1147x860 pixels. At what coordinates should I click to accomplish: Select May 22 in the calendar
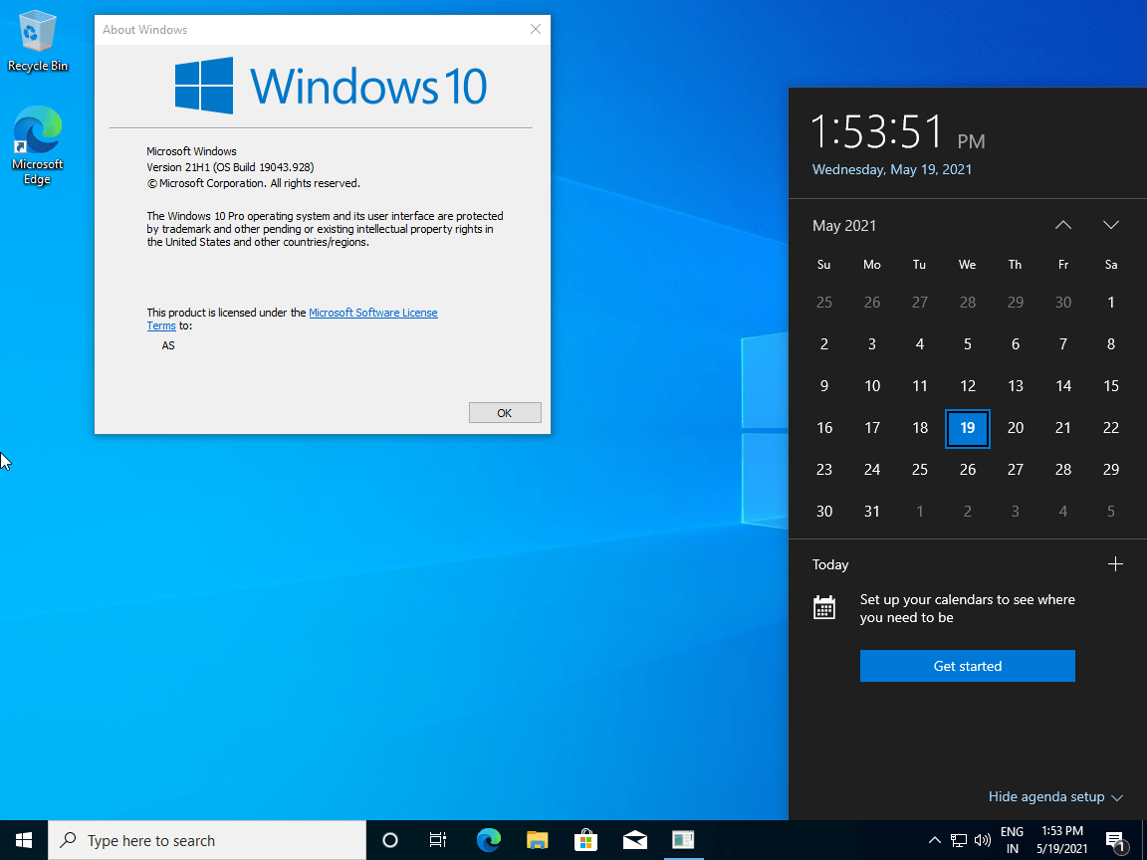tap(1110, 428)
